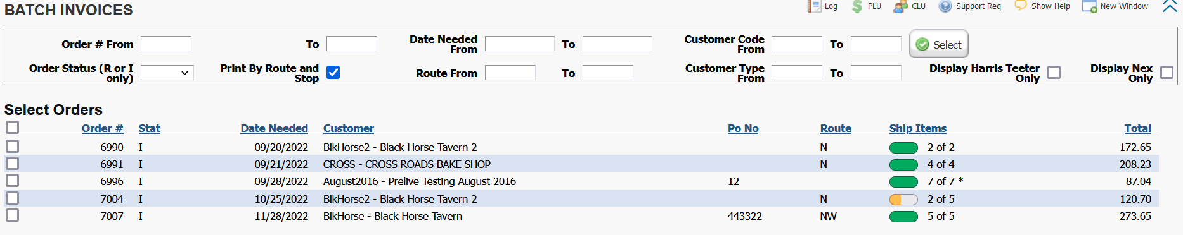This screenshot has width=1183, height=235.
Task: Open the Support Req icon
Action: click(x=945, y=6)
